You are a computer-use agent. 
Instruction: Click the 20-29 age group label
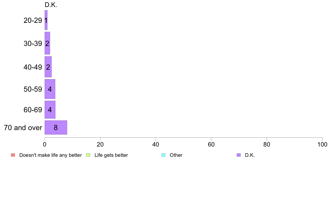[33, 20]
